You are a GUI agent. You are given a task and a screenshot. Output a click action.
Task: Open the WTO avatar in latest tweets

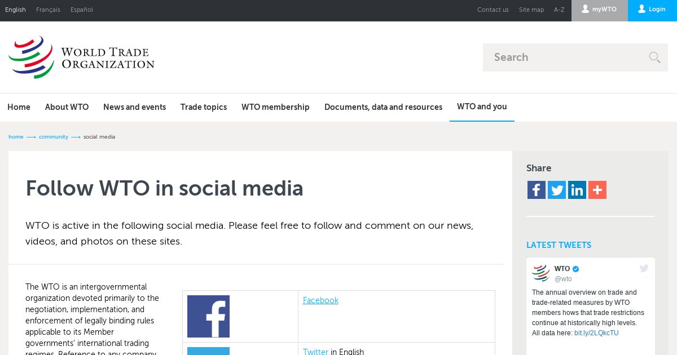pyautogui.click(x=540, y=273)
